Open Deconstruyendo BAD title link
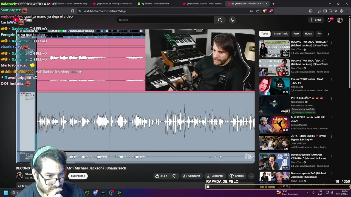 pyautogui.click(x=308, y=175)
